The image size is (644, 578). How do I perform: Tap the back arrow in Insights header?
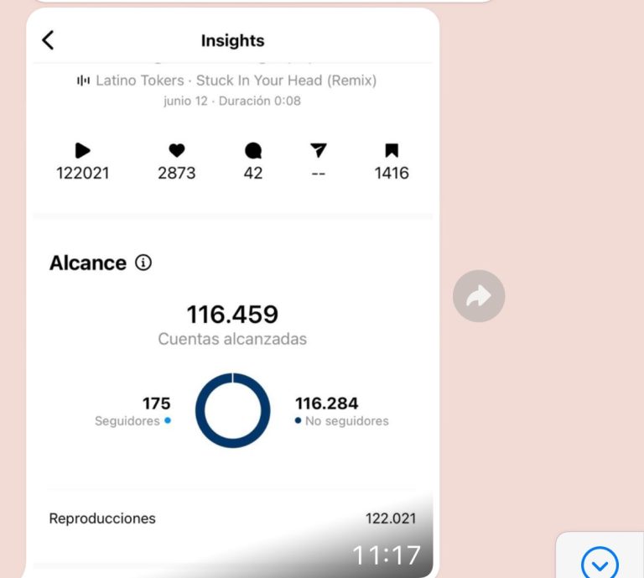48,40
